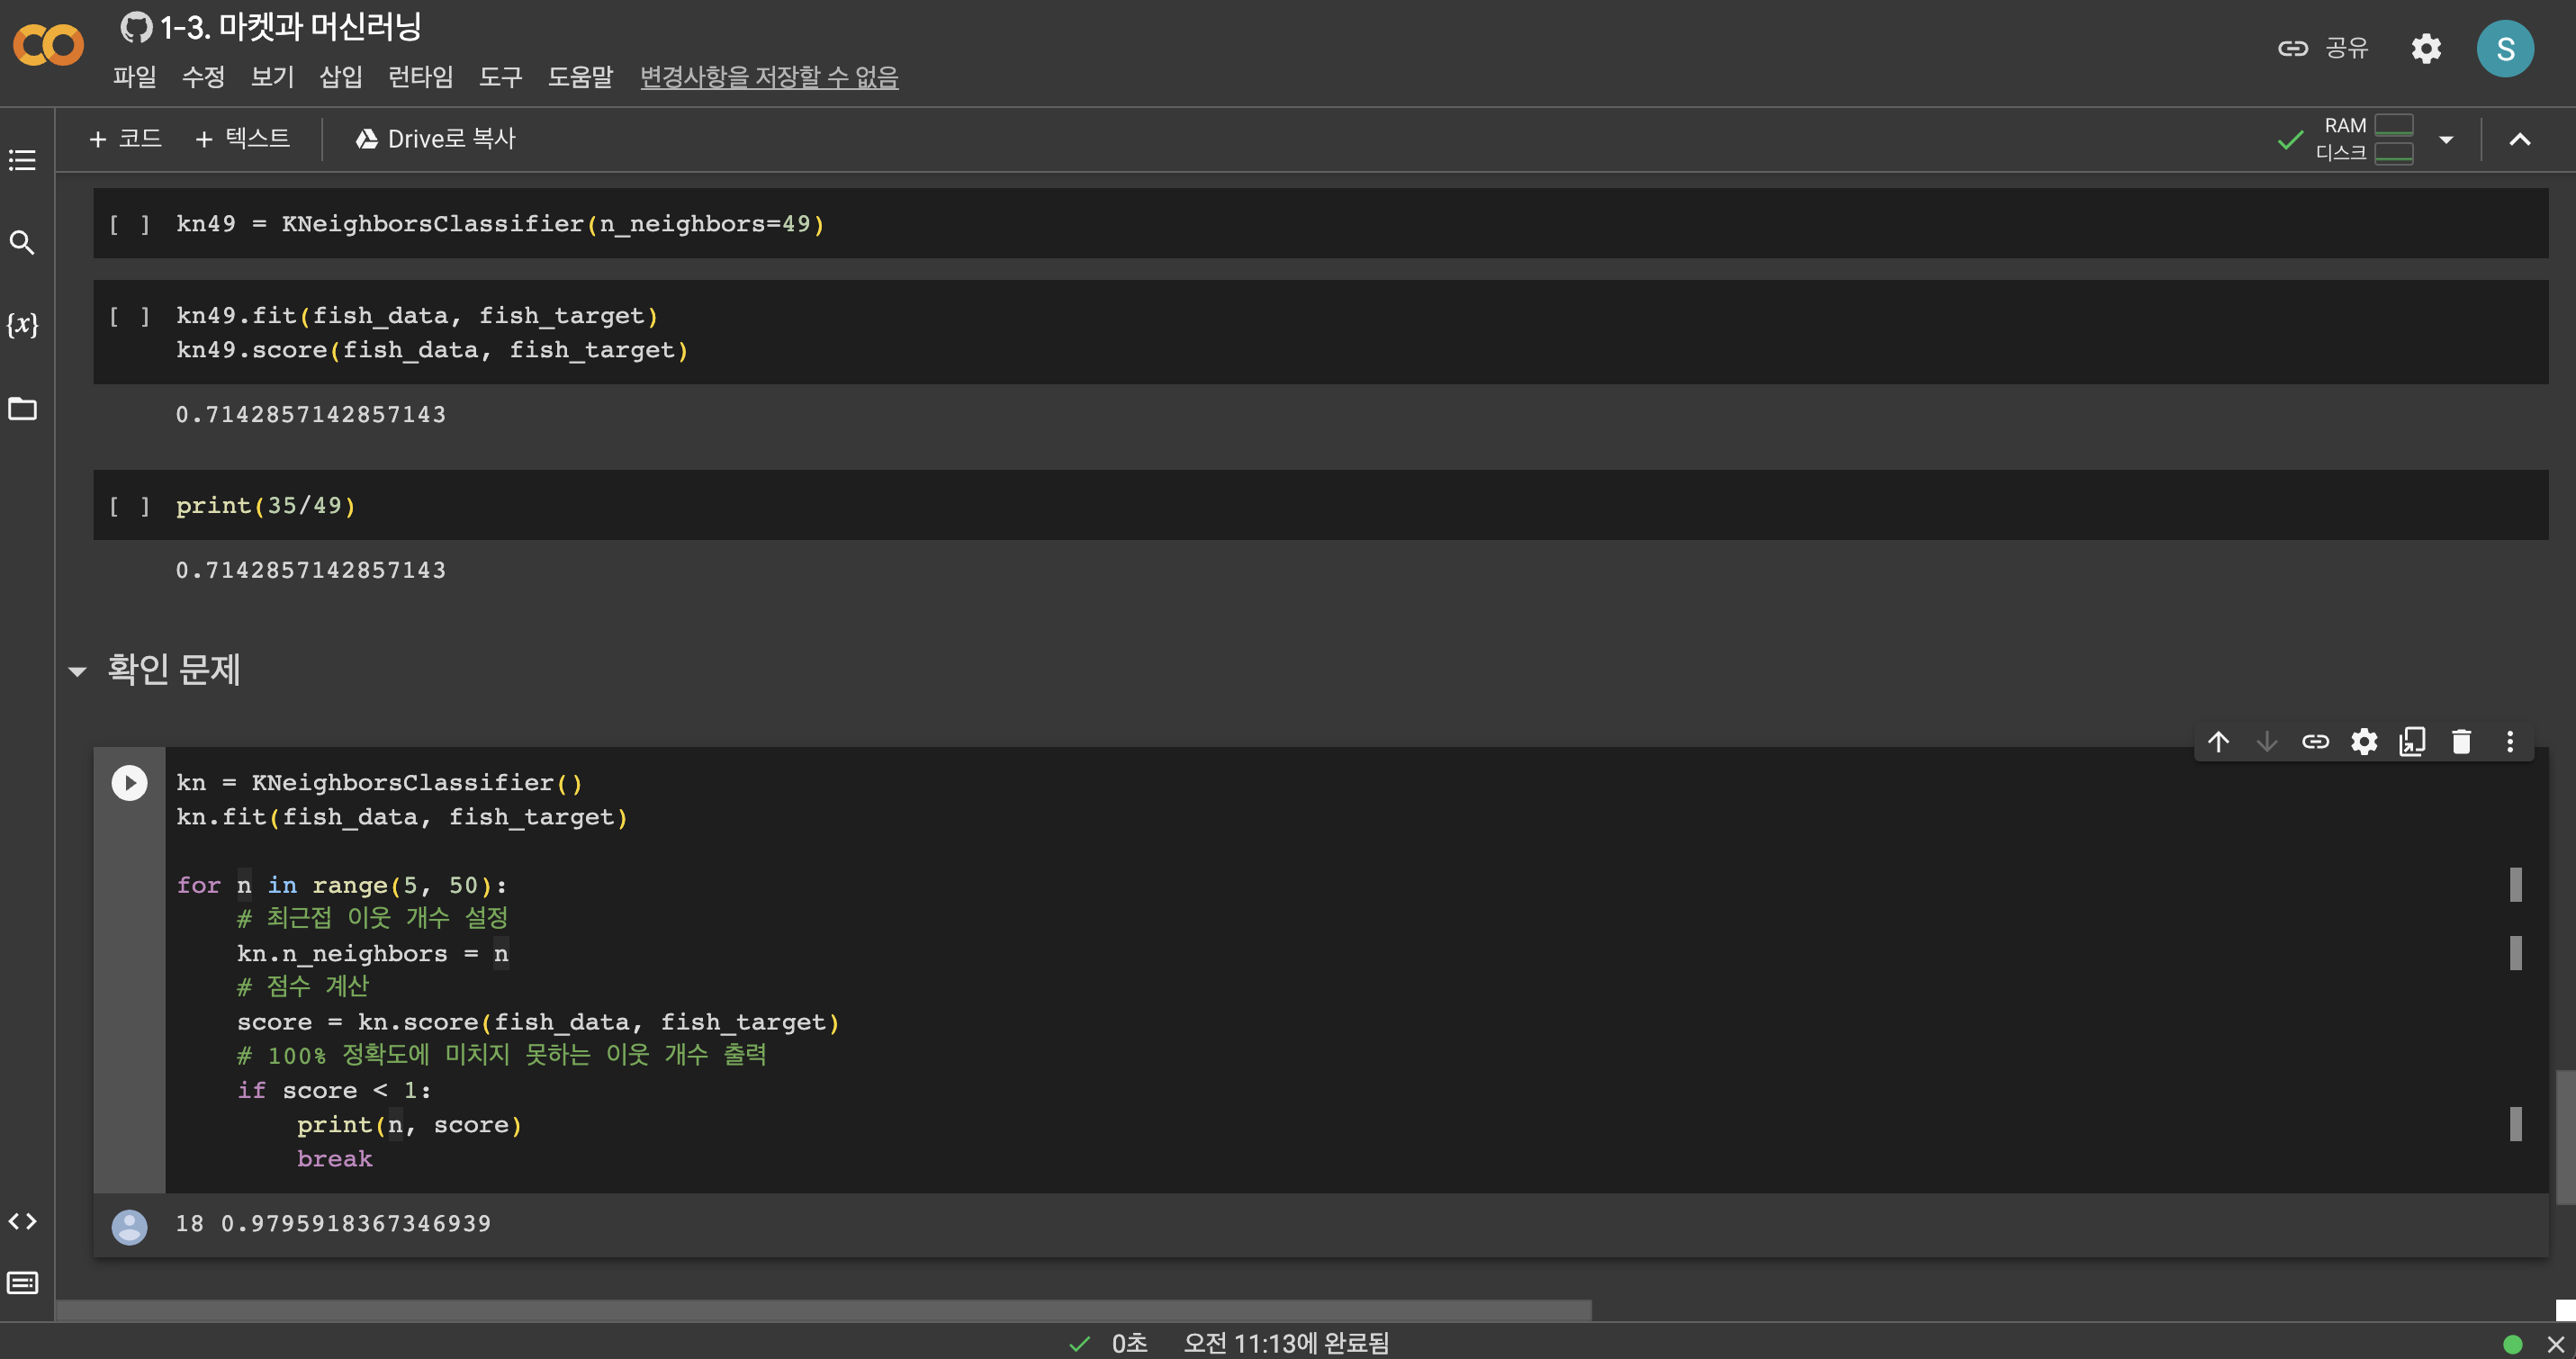Screen dimensions: 2576x1359
Task: Open the RAM/disk connection dropdown arrow
Action: pyautogui.click(x=2446, y=140)
